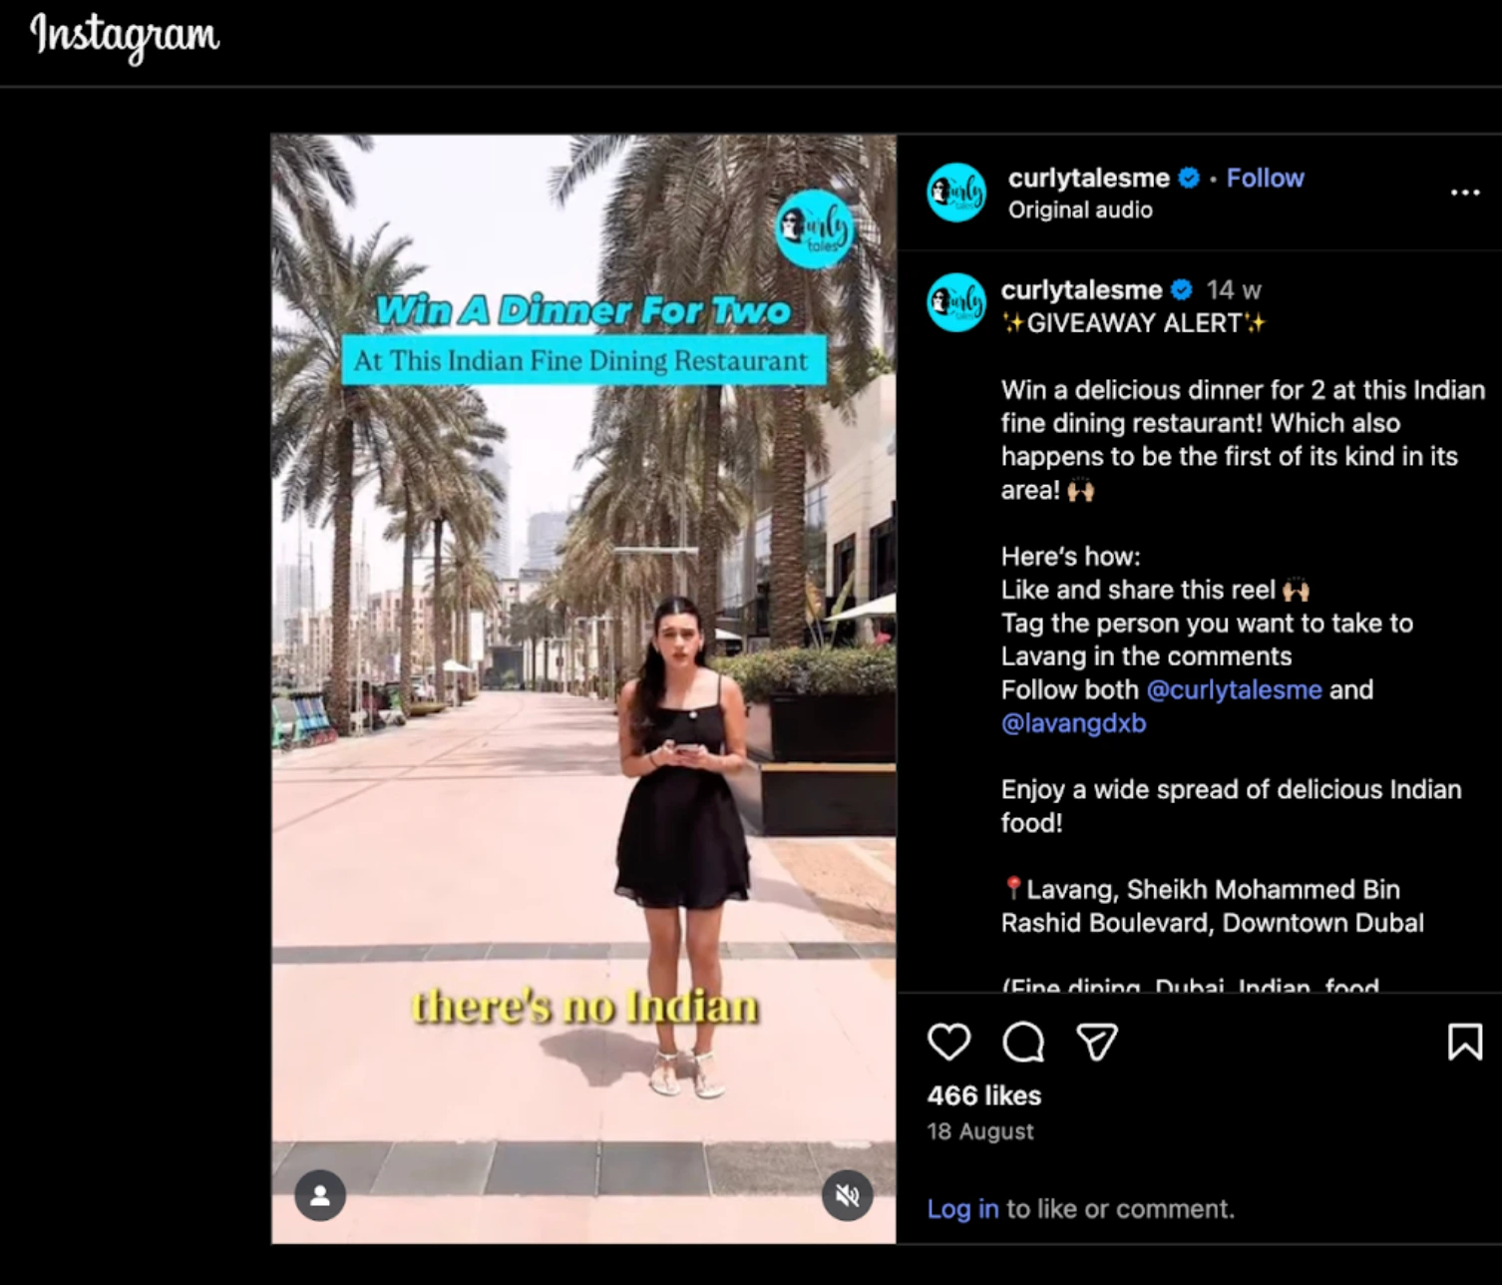Pause the reel video of the woman

click(583, 688)
